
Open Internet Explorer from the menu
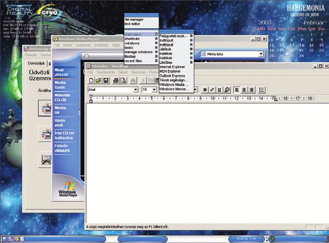[x=176, y=67]
